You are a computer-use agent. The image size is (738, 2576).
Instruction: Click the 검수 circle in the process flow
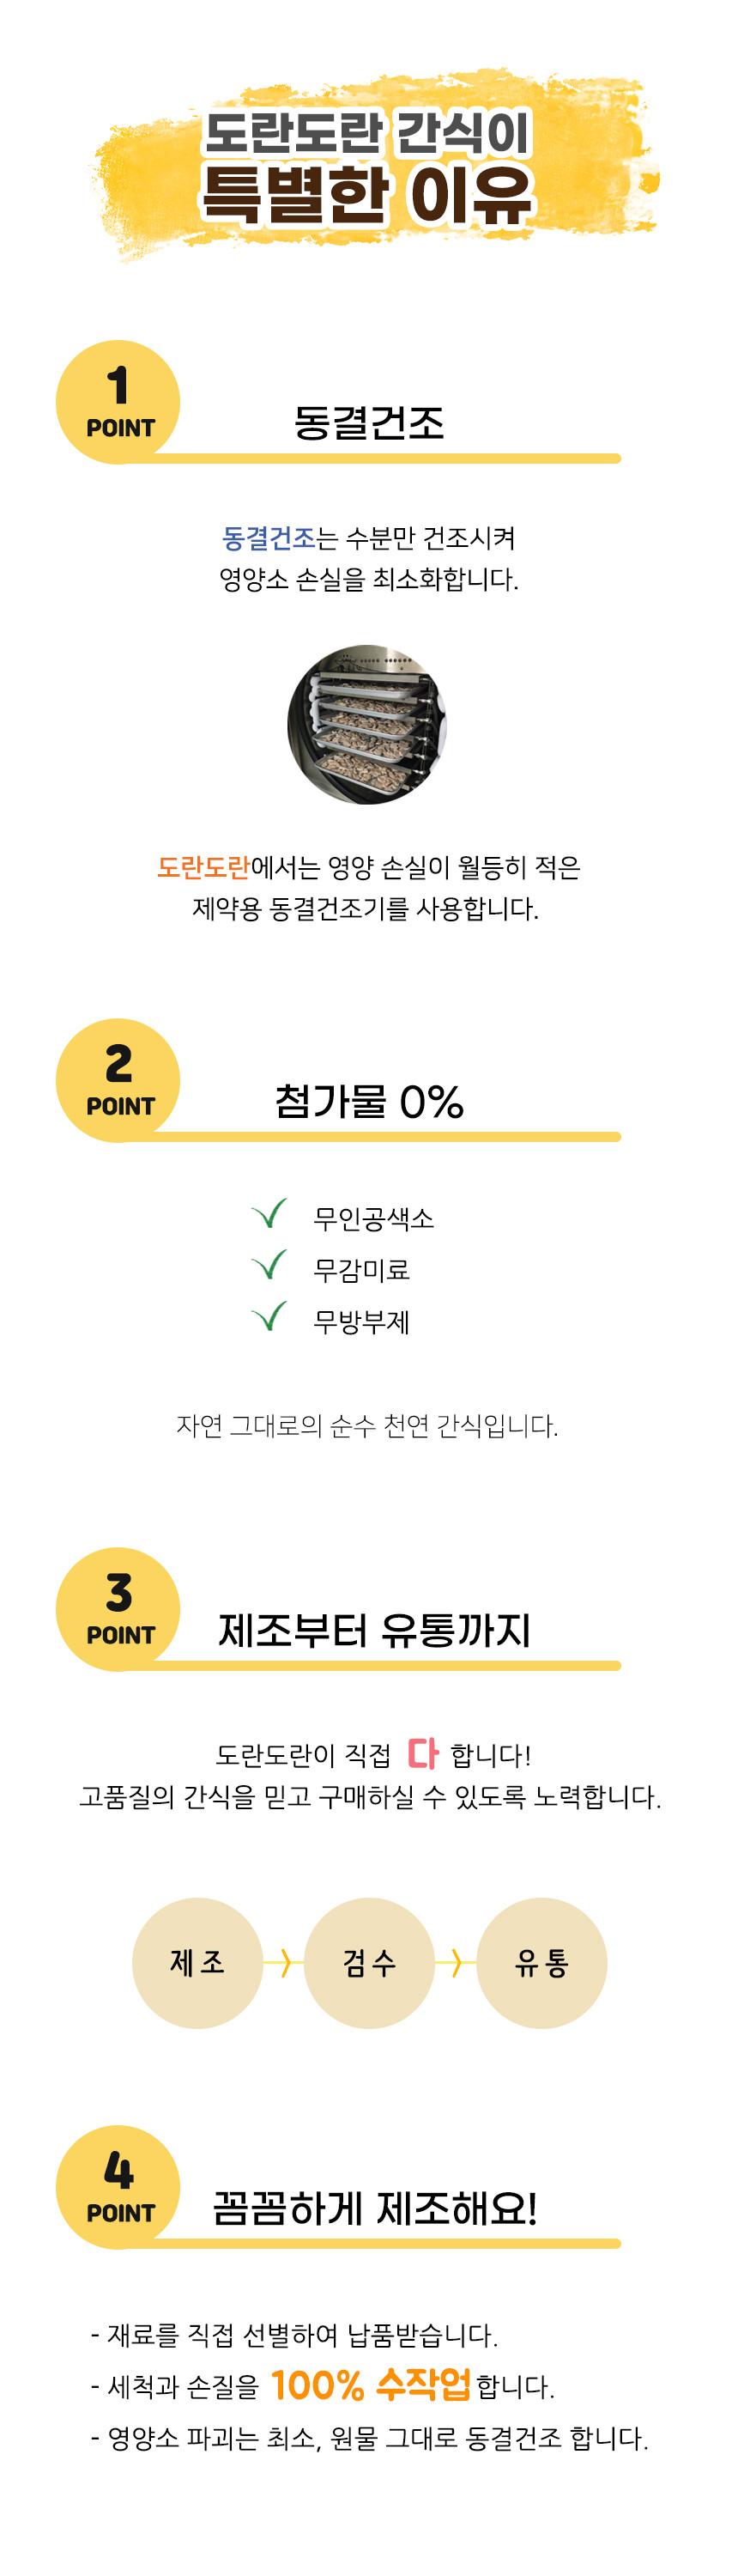coord(369,1962)
